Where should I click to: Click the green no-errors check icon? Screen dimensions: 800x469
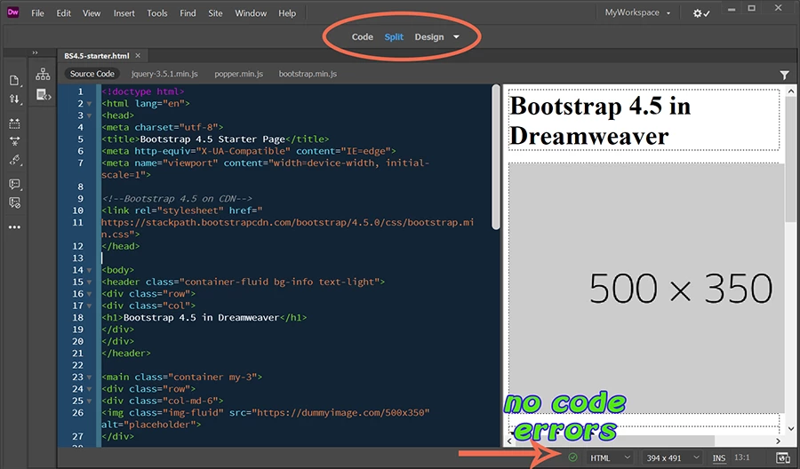coord(572,457)
